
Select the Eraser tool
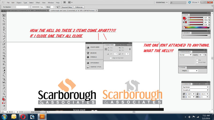click(x=4, y=47)
